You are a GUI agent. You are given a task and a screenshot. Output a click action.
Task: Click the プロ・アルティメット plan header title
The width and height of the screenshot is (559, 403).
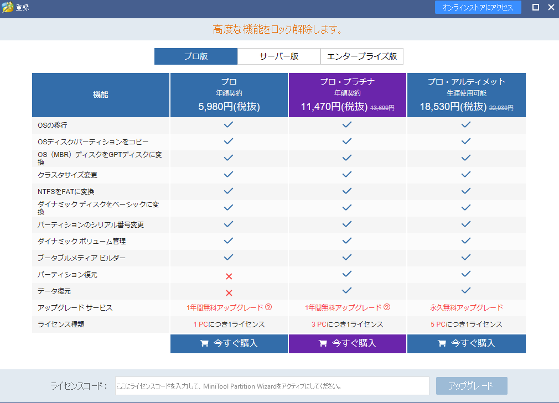click(467, 82)
